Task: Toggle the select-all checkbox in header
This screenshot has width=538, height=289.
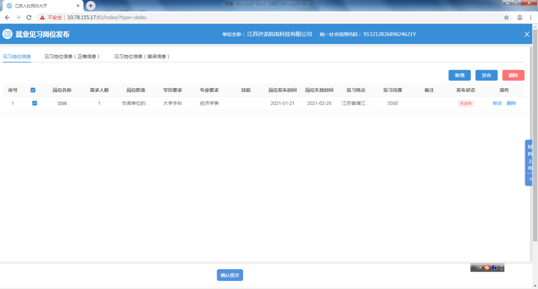Action: coord(33,90)
